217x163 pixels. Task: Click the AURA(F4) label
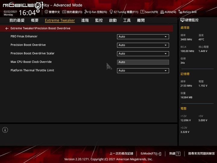[x=170, y=12]
